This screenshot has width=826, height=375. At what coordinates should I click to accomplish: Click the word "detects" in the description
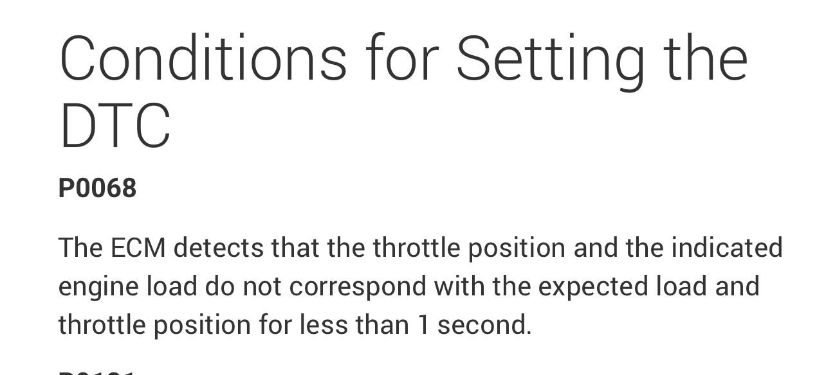(x=218, y=248)
